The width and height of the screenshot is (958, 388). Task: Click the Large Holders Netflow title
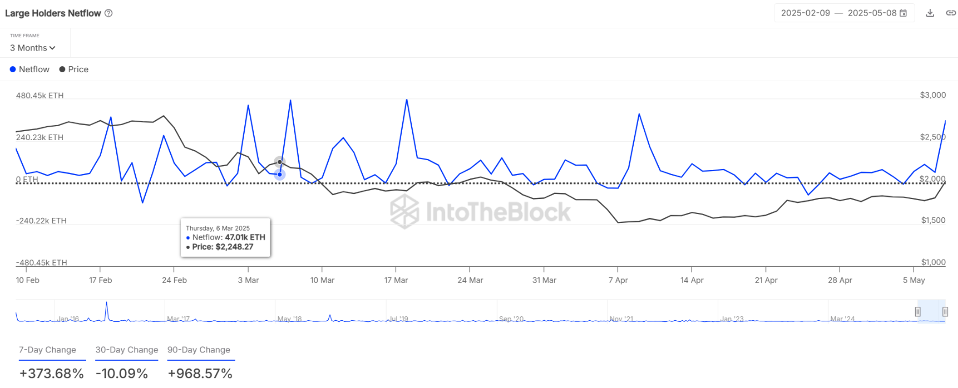click(x=53, y=13)
